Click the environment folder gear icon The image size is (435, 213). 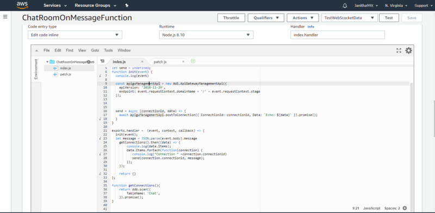89,62
